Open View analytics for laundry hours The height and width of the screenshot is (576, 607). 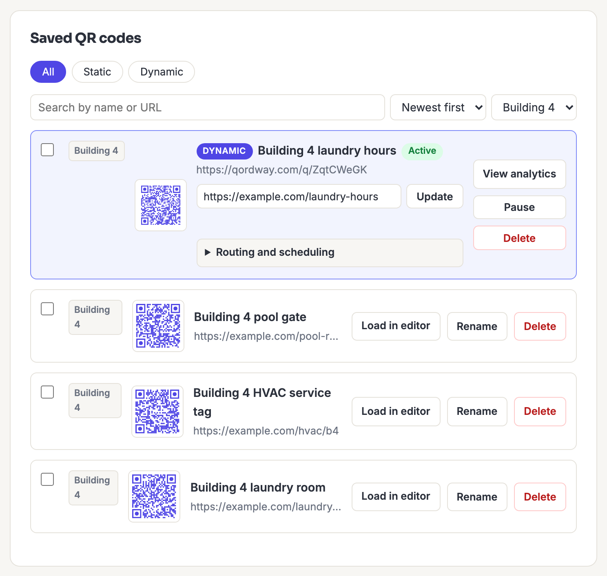pyautogui.click(x=519, y=174)
